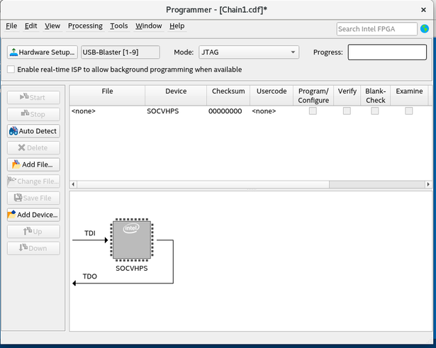436x348 pixels.
Task: Open the Help menu
Action: tap(177, 26)
